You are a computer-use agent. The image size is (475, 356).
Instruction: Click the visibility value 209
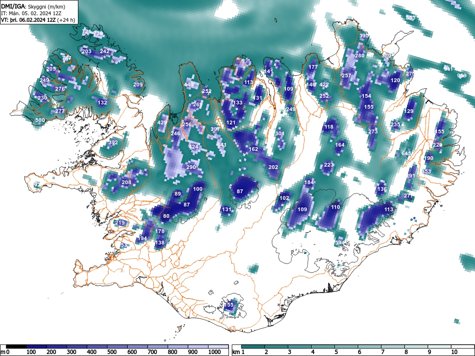(138, 84)
